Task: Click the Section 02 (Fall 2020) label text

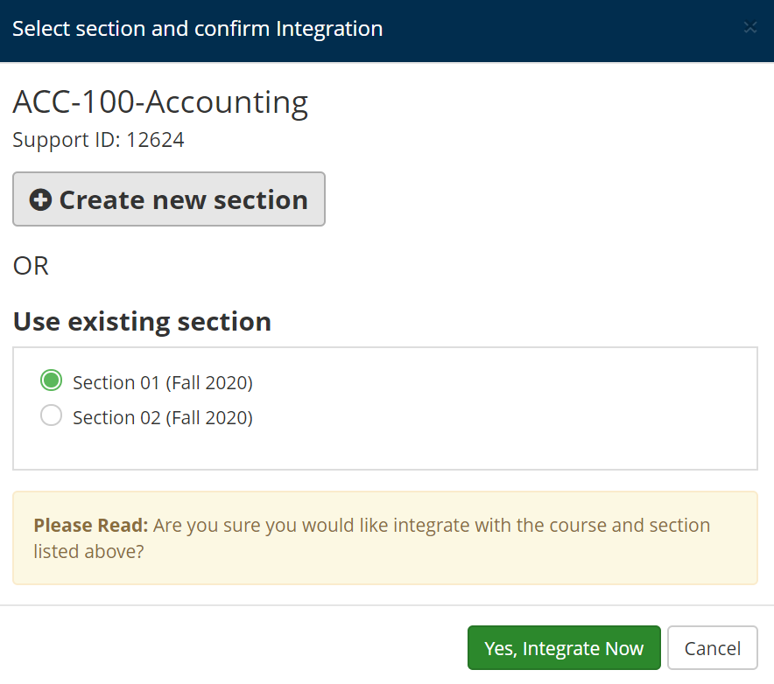Action: [163, 418]
